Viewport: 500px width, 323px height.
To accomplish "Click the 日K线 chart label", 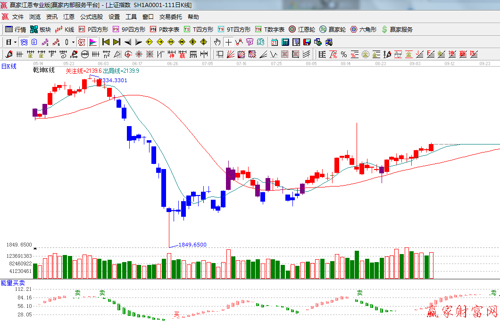I will 8,67.
